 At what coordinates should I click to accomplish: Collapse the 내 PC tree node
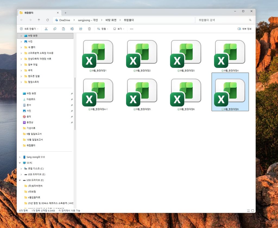(20, 163)
